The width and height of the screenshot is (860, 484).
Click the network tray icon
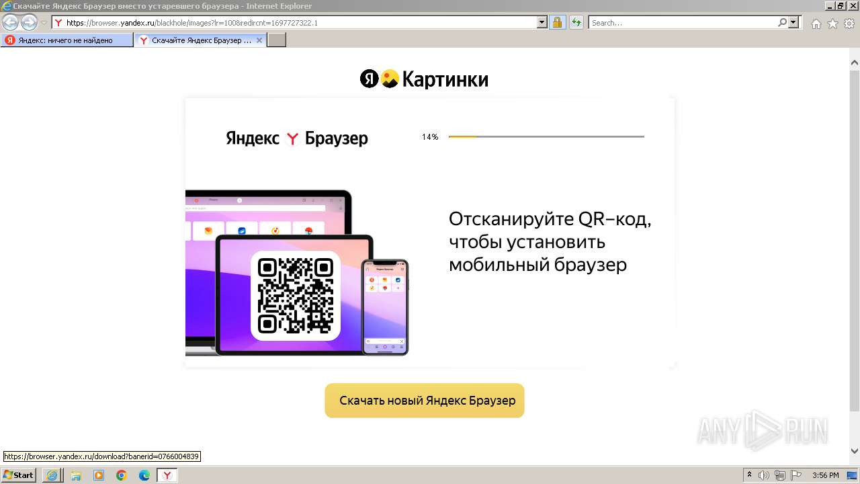(x=780, y=475)
